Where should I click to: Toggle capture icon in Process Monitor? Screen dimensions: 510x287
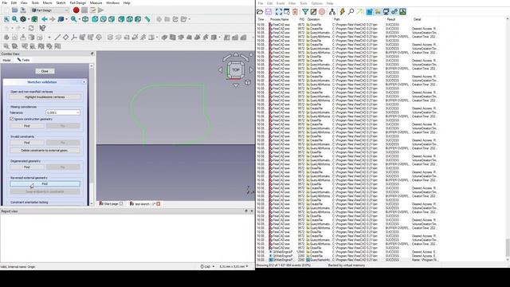click(x=279, y=12)
